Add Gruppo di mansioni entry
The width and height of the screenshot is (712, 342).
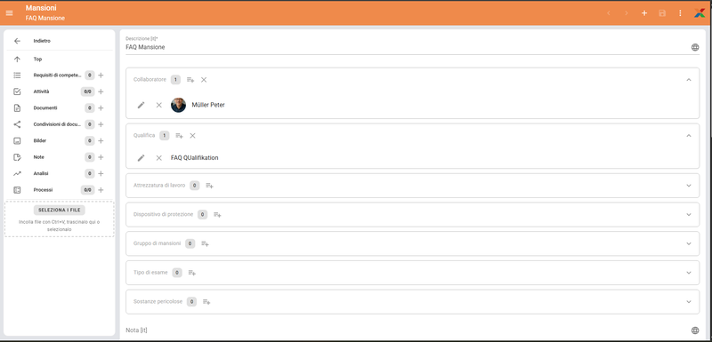(205, 243)
